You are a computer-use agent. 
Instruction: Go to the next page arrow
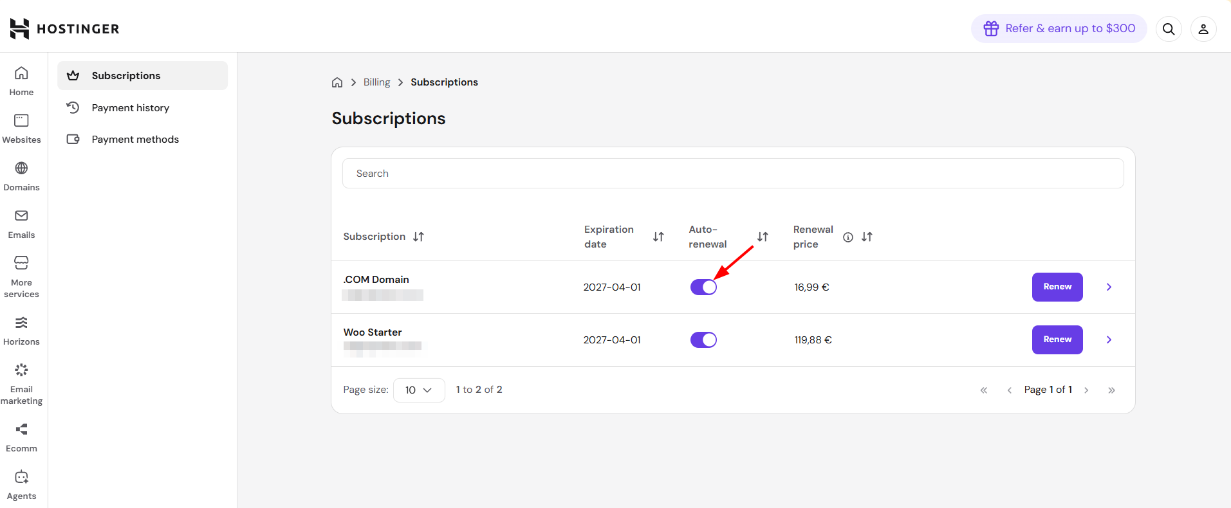1086,390
